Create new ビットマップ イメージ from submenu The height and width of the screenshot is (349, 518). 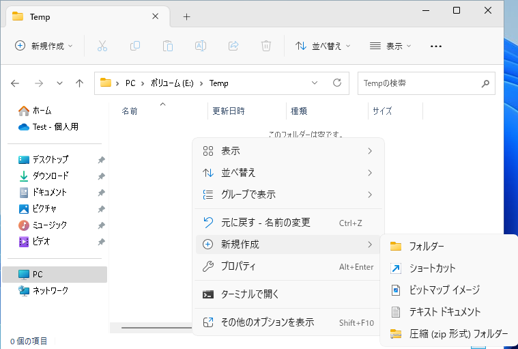(x=449, y=290)
